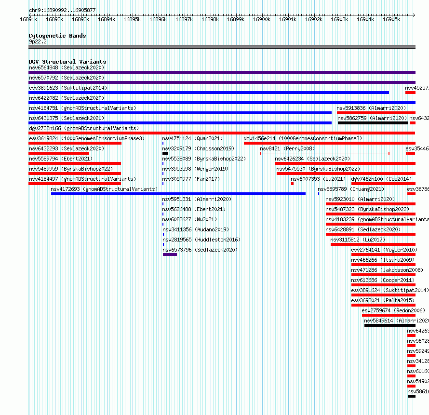Click the 16898k ruler position
Image resolution: width=429 pixels, height=415 pixels.
[210, 19]
